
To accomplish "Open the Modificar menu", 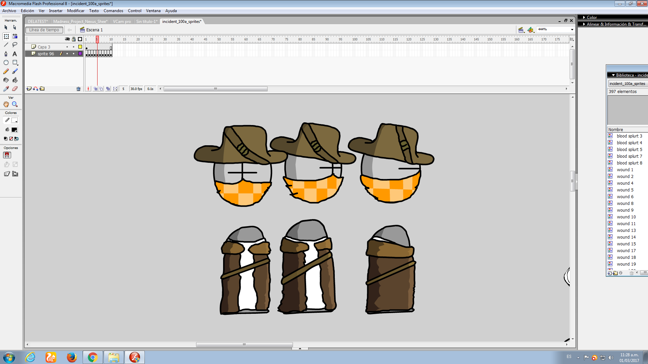I will pyautogui.click(x=76, y=11).
